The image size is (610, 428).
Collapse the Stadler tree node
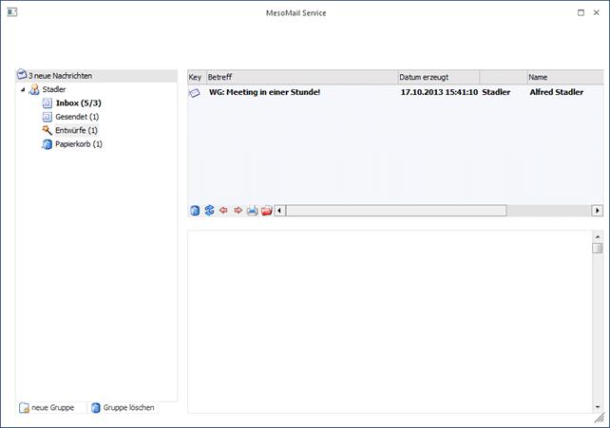22,89
